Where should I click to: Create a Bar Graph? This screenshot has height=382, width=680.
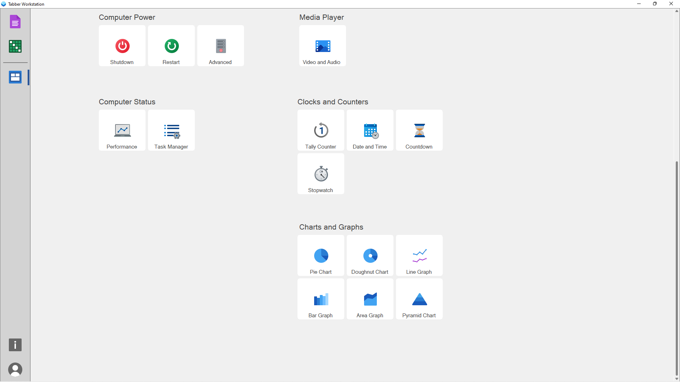coord(321,299)
